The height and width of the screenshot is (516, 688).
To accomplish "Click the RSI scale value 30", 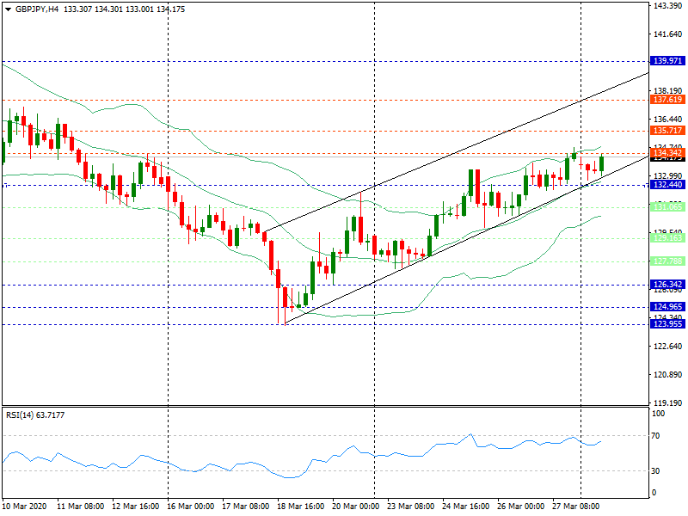I will click(x=655, y=470).
